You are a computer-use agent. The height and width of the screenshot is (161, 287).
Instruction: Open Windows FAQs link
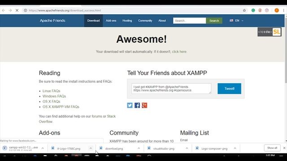[54, 96]
